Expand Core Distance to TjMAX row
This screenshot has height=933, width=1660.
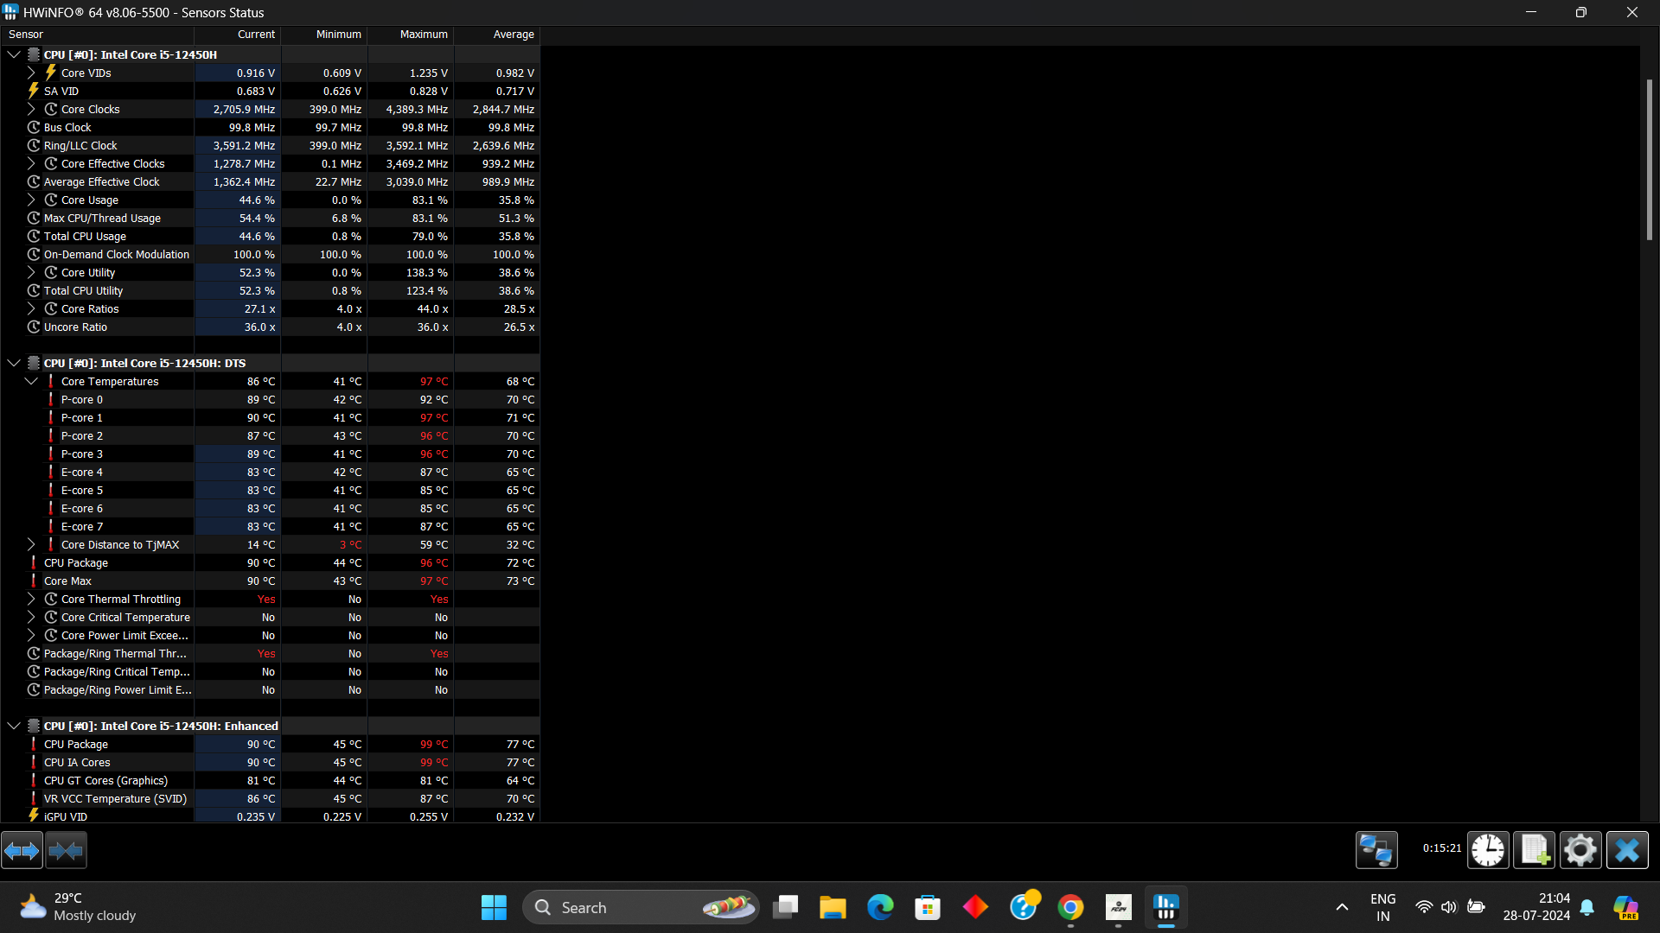[31, 544]
